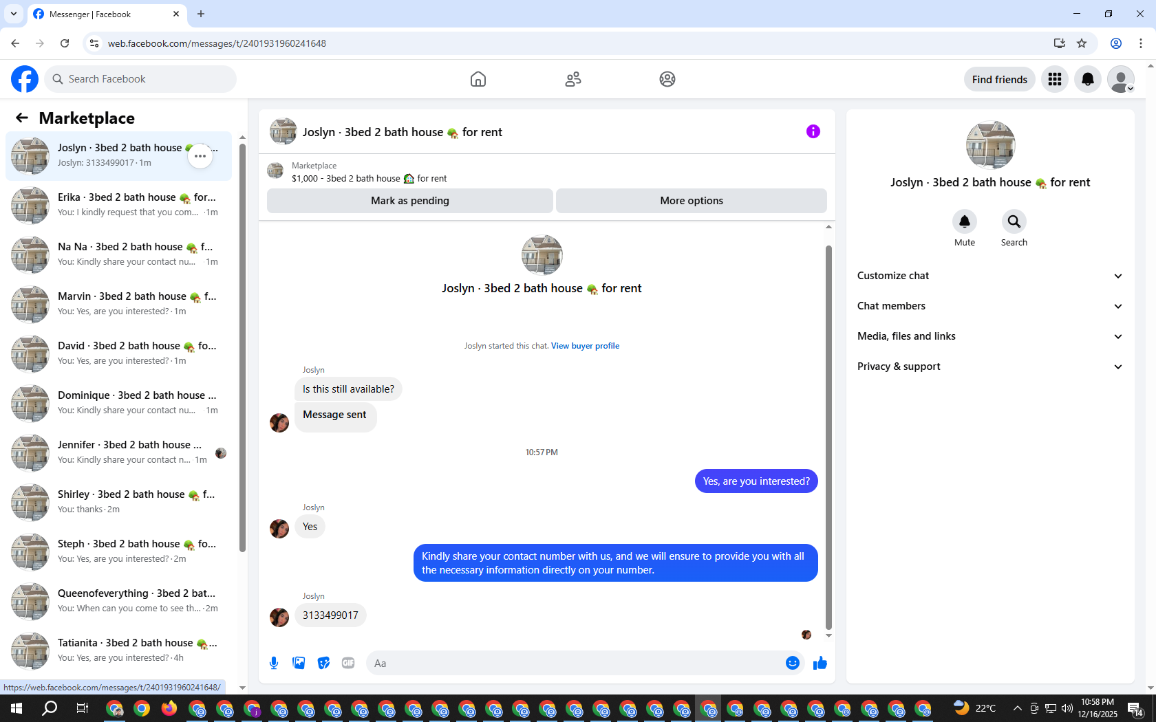The image size is (1156, 722).
Task: Choose a GIF
Action: (348, 663)
